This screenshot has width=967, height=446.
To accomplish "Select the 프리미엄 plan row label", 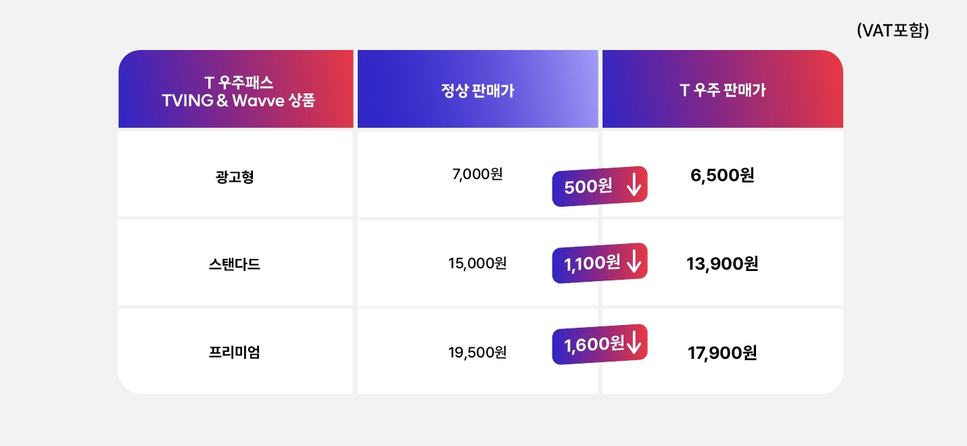I will pos(235,352).
